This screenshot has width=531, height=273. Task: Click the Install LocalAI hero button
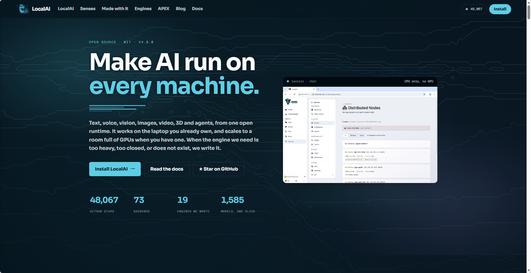coord(115,169)
